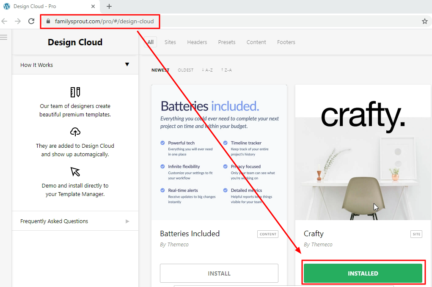Click the CONTENT tag on Batteries Included
This screenshot has height=287, width=432.
point(268,234)
